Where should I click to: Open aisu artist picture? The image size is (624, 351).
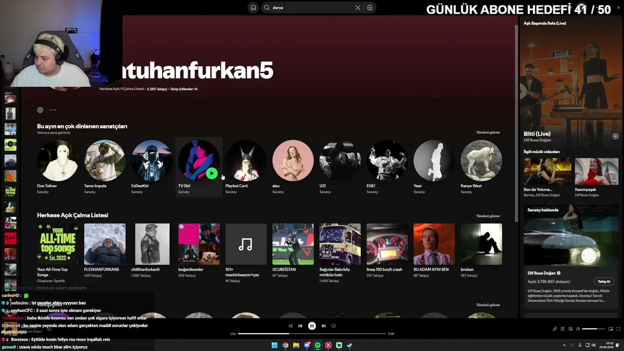tap(293, 160)
